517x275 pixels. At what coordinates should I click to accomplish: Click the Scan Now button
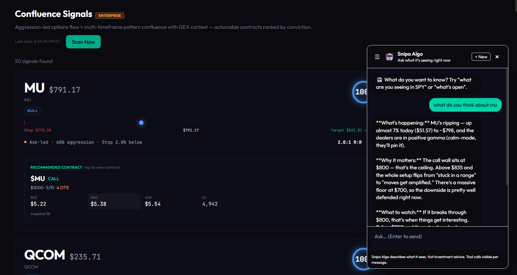point(83,42)
